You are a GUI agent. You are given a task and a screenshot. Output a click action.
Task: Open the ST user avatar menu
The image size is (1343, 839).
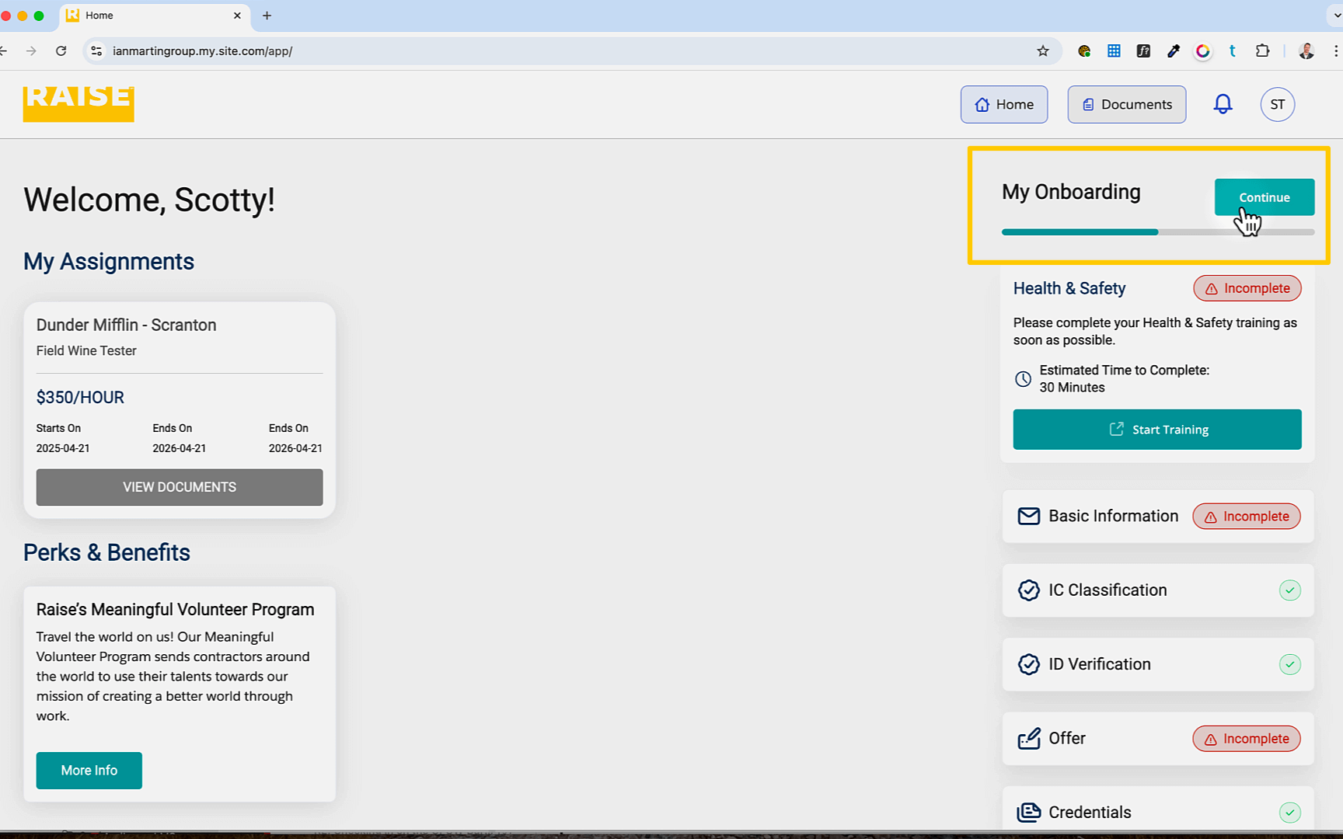[x=1277, y=104]
